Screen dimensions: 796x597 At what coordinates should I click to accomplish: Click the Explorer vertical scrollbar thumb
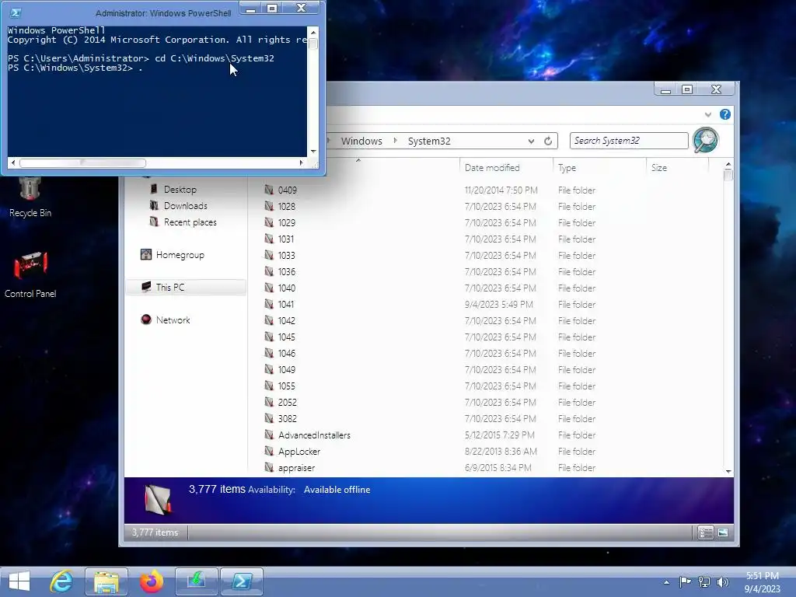click(728, 175)
